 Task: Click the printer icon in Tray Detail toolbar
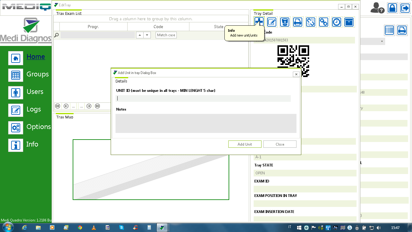coord(298,22)
